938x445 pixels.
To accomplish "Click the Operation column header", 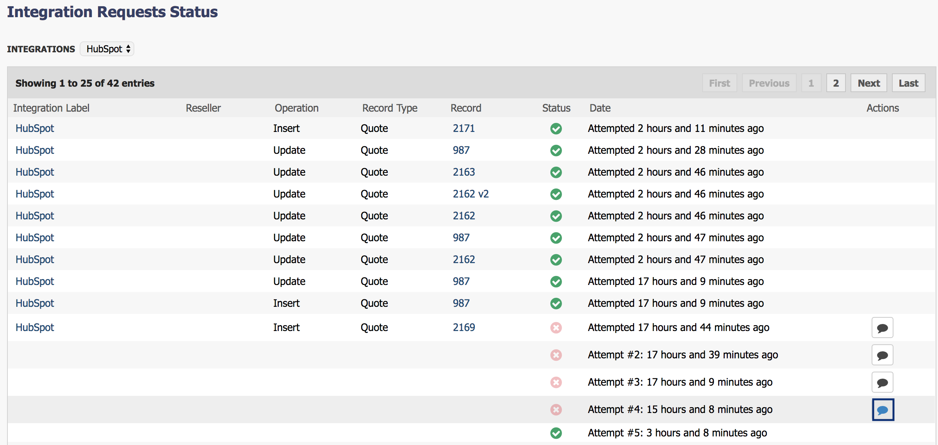I will click(x=296, y=108).
